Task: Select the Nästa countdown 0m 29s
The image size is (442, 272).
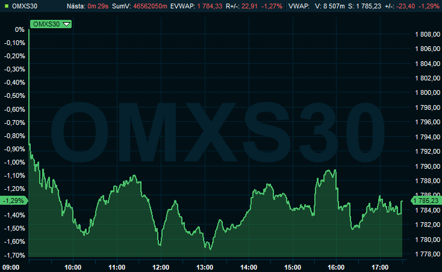Action: (x=98, y=6)
